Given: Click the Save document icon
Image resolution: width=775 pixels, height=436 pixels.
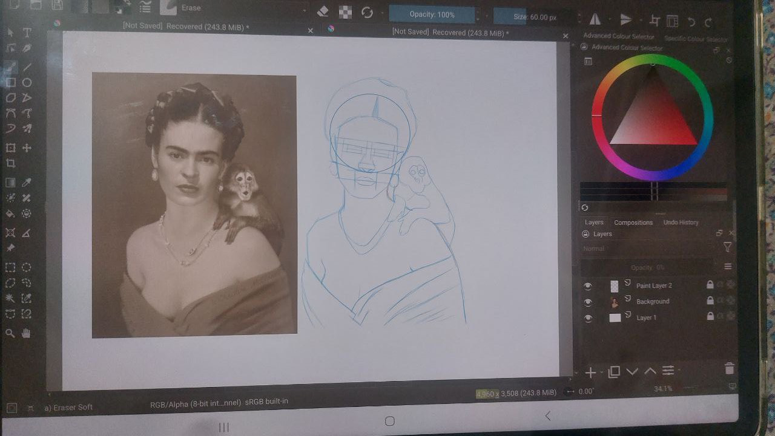Looking at the screenshot, I should 57,5.
